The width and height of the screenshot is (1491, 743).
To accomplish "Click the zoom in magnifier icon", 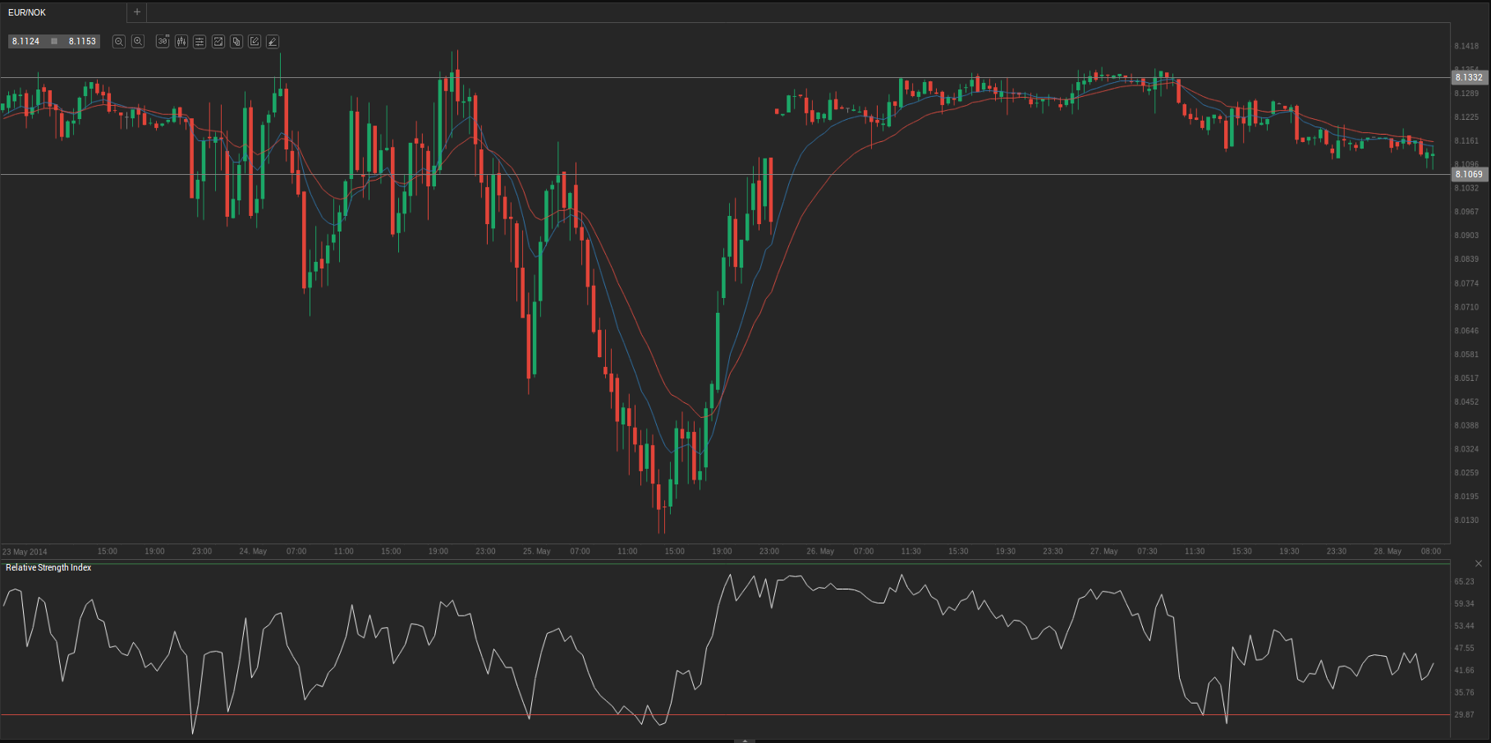I will (138, 41).
